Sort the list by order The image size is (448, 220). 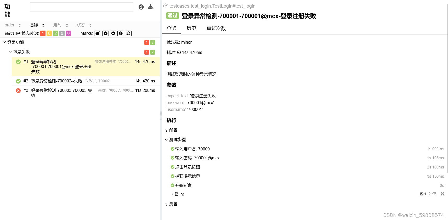[13, 25]
